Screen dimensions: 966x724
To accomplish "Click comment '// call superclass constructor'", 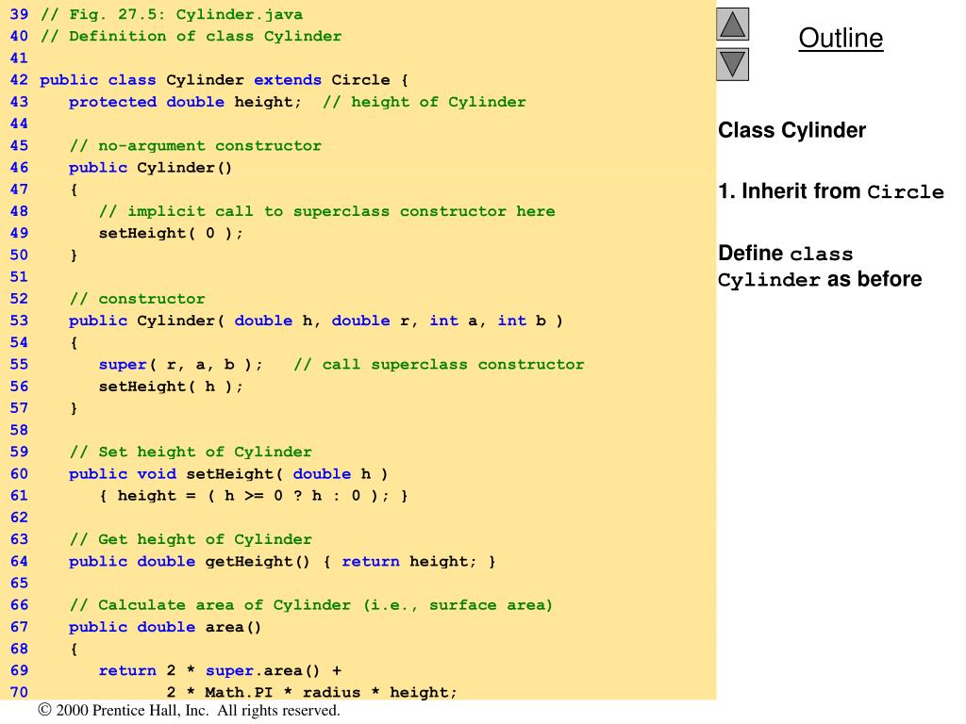I will 439,365.
